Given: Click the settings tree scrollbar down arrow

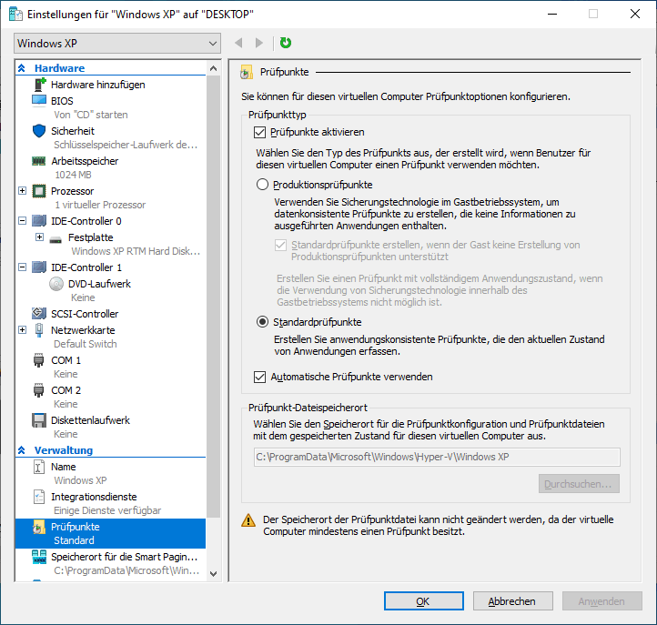Looking at the screenshot, I should [x=213, y=573].
